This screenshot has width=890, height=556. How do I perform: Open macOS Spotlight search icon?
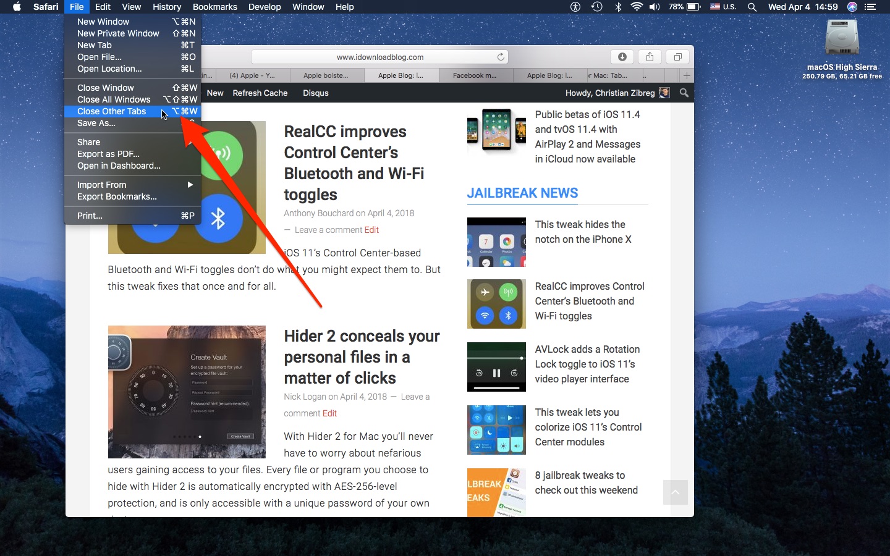(752, 7)
